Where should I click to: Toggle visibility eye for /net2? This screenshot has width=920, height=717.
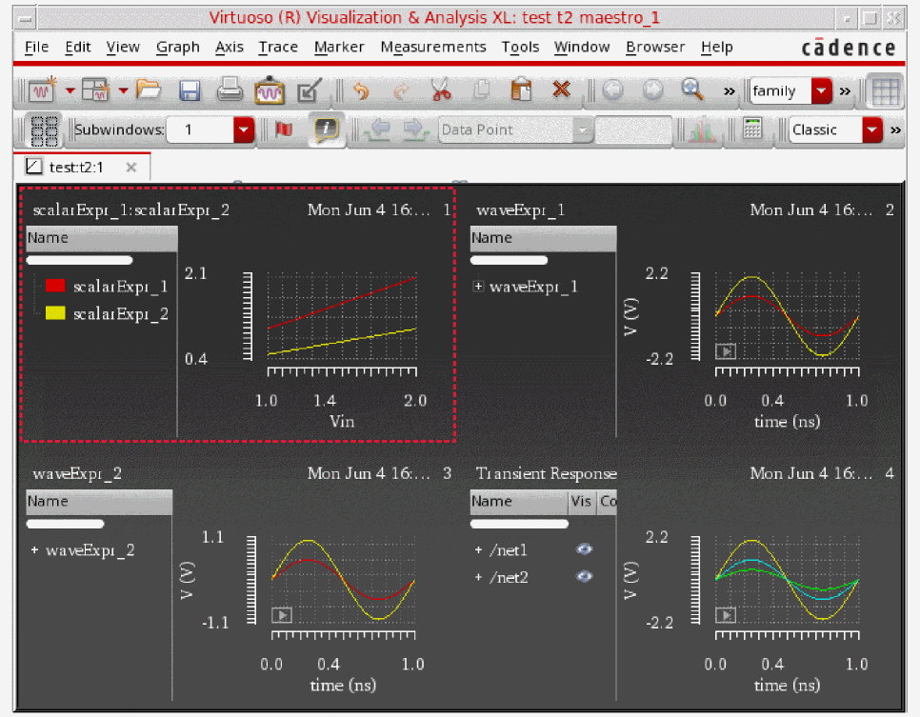click(x=584, y=576)
